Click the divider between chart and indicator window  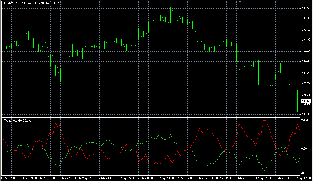150,117
